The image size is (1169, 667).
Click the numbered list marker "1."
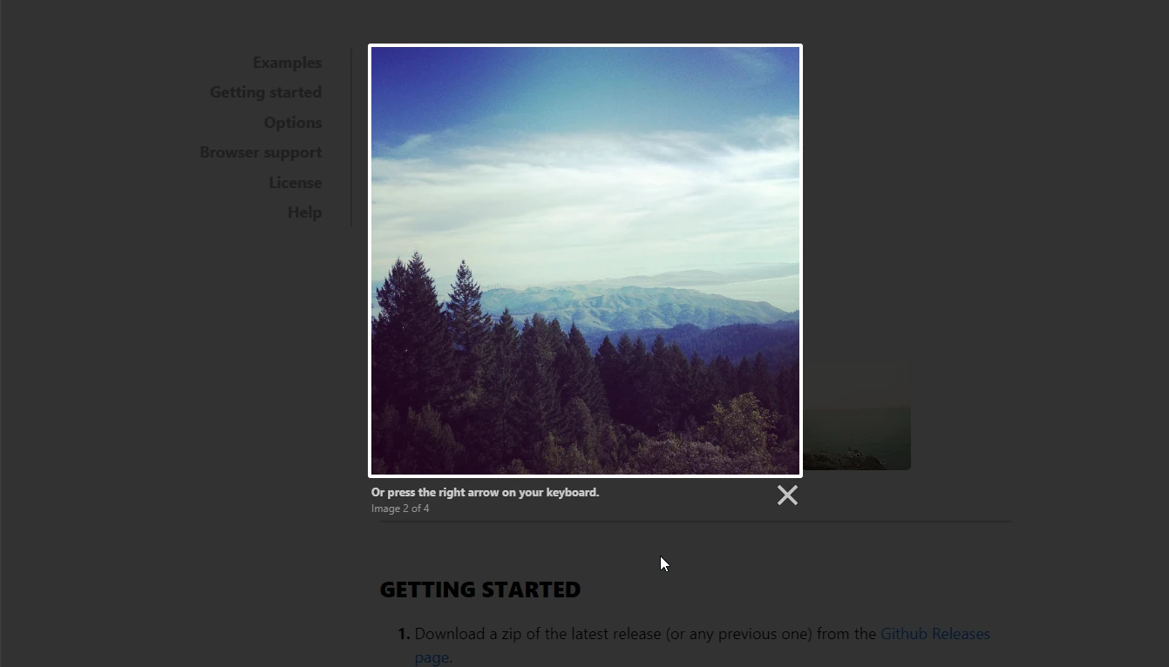402,633
